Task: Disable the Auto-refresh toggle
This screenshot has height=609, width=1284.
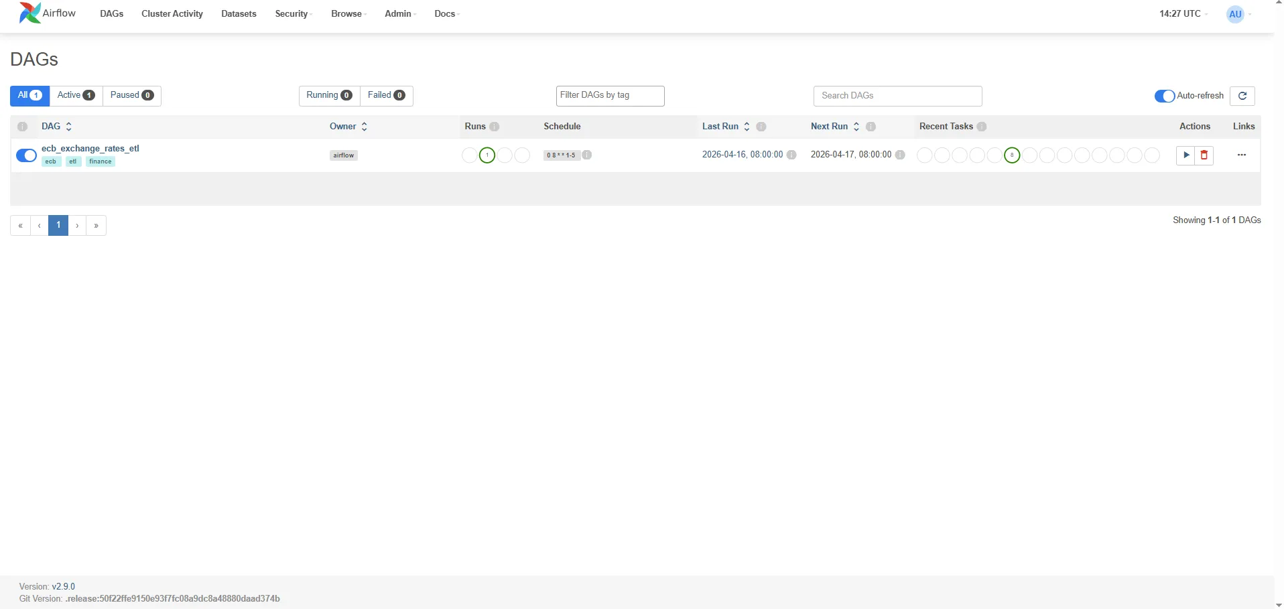Action: [x=1163, y=96]
